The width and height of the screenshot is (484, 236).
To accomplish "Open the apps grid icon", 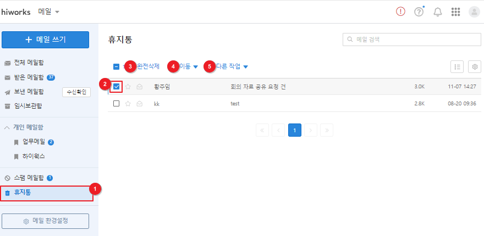I will [x=455, y=12].
